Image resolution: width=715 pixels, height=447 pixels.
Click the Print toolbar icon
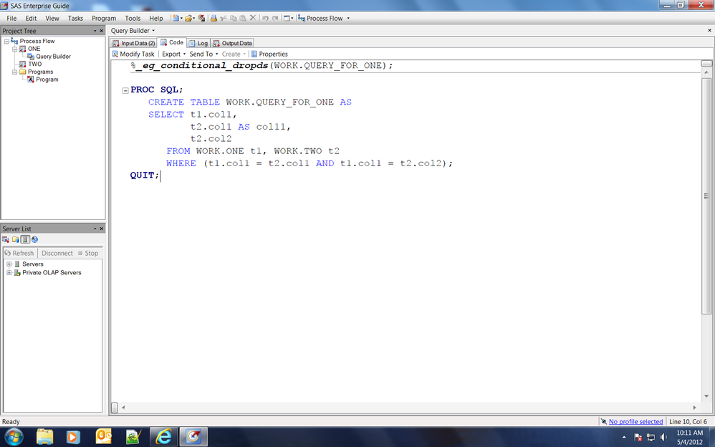[x=213, y=18]
